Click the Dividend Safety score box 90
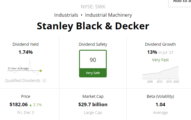Viewport: 191px width, 120px height. coord(93,59)
